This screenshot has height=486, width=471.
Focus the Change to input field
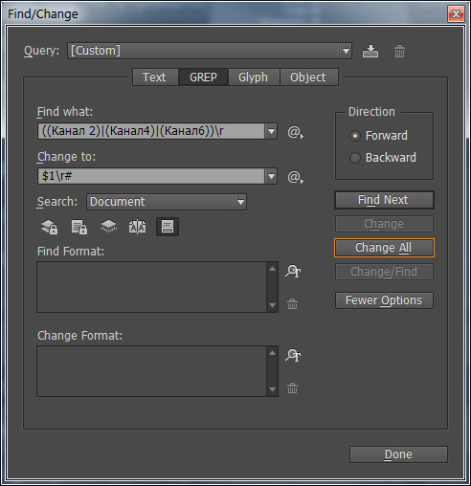(x=151, y=176)
